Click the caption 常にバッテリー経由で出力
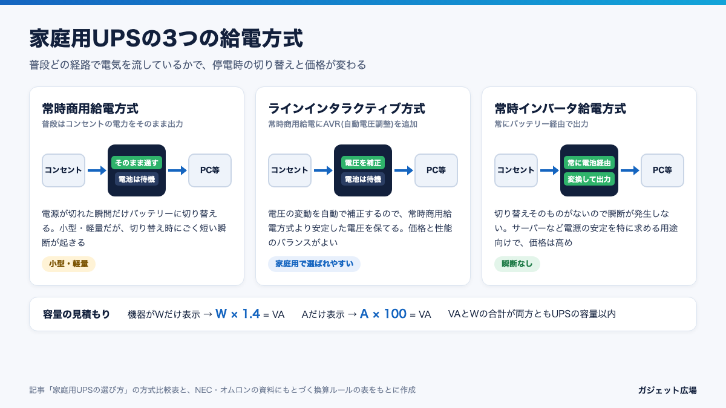The image size is (726, 408). 541,124
